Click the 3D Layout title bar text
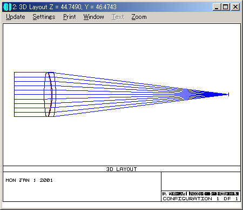The image size is (243, 210). 64,7
